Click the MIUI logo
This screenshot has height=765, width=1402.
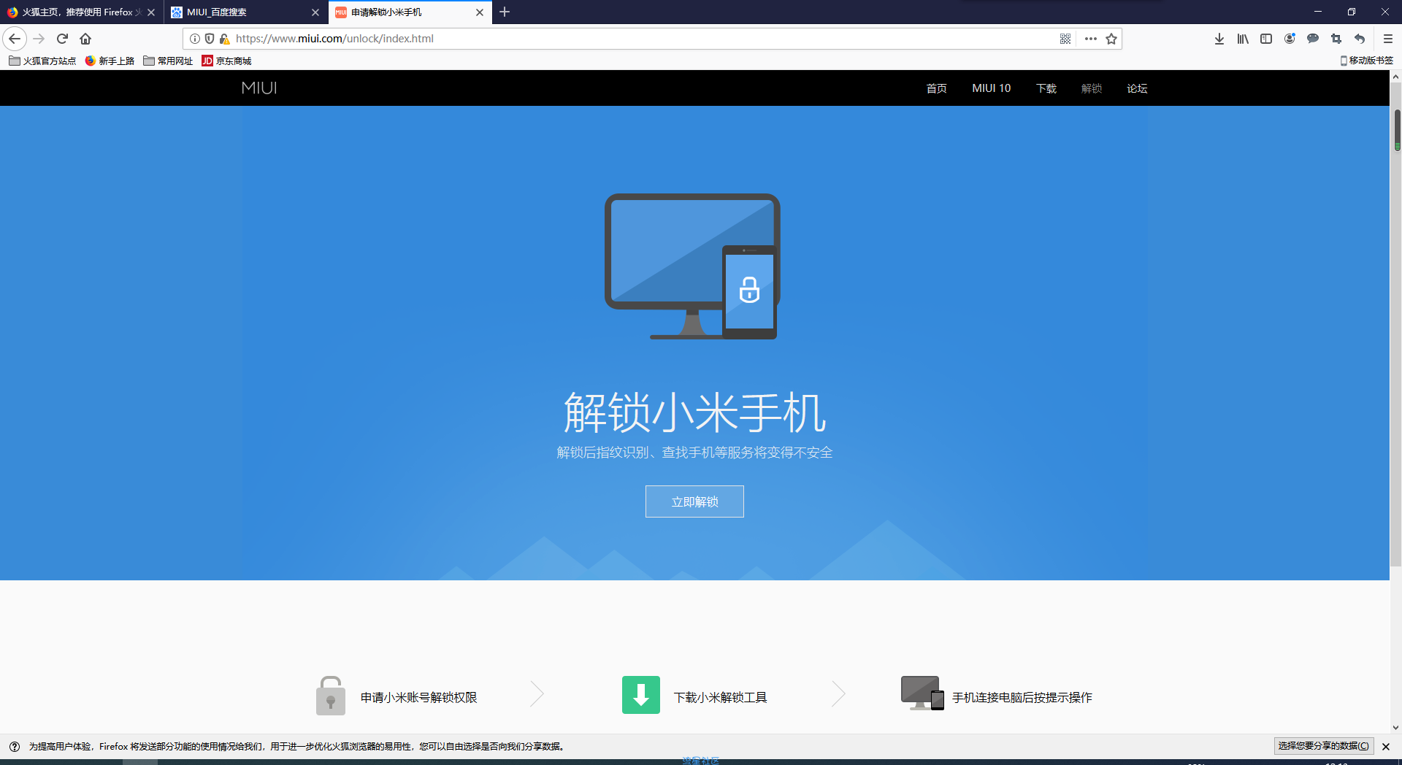tap(259, 88)
